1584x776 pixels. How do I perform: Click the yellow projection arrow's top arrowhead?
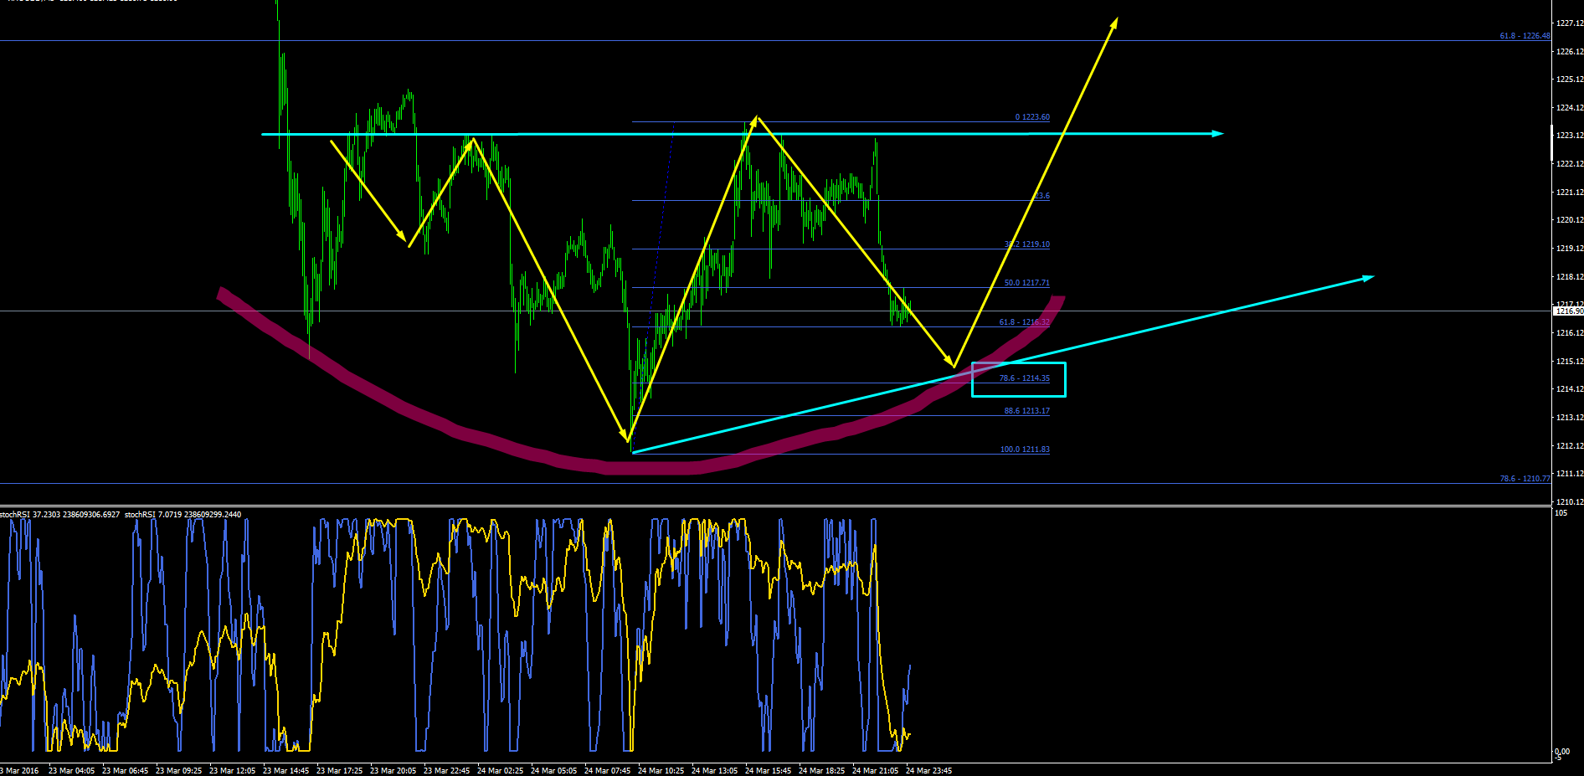coord(1113,23)
